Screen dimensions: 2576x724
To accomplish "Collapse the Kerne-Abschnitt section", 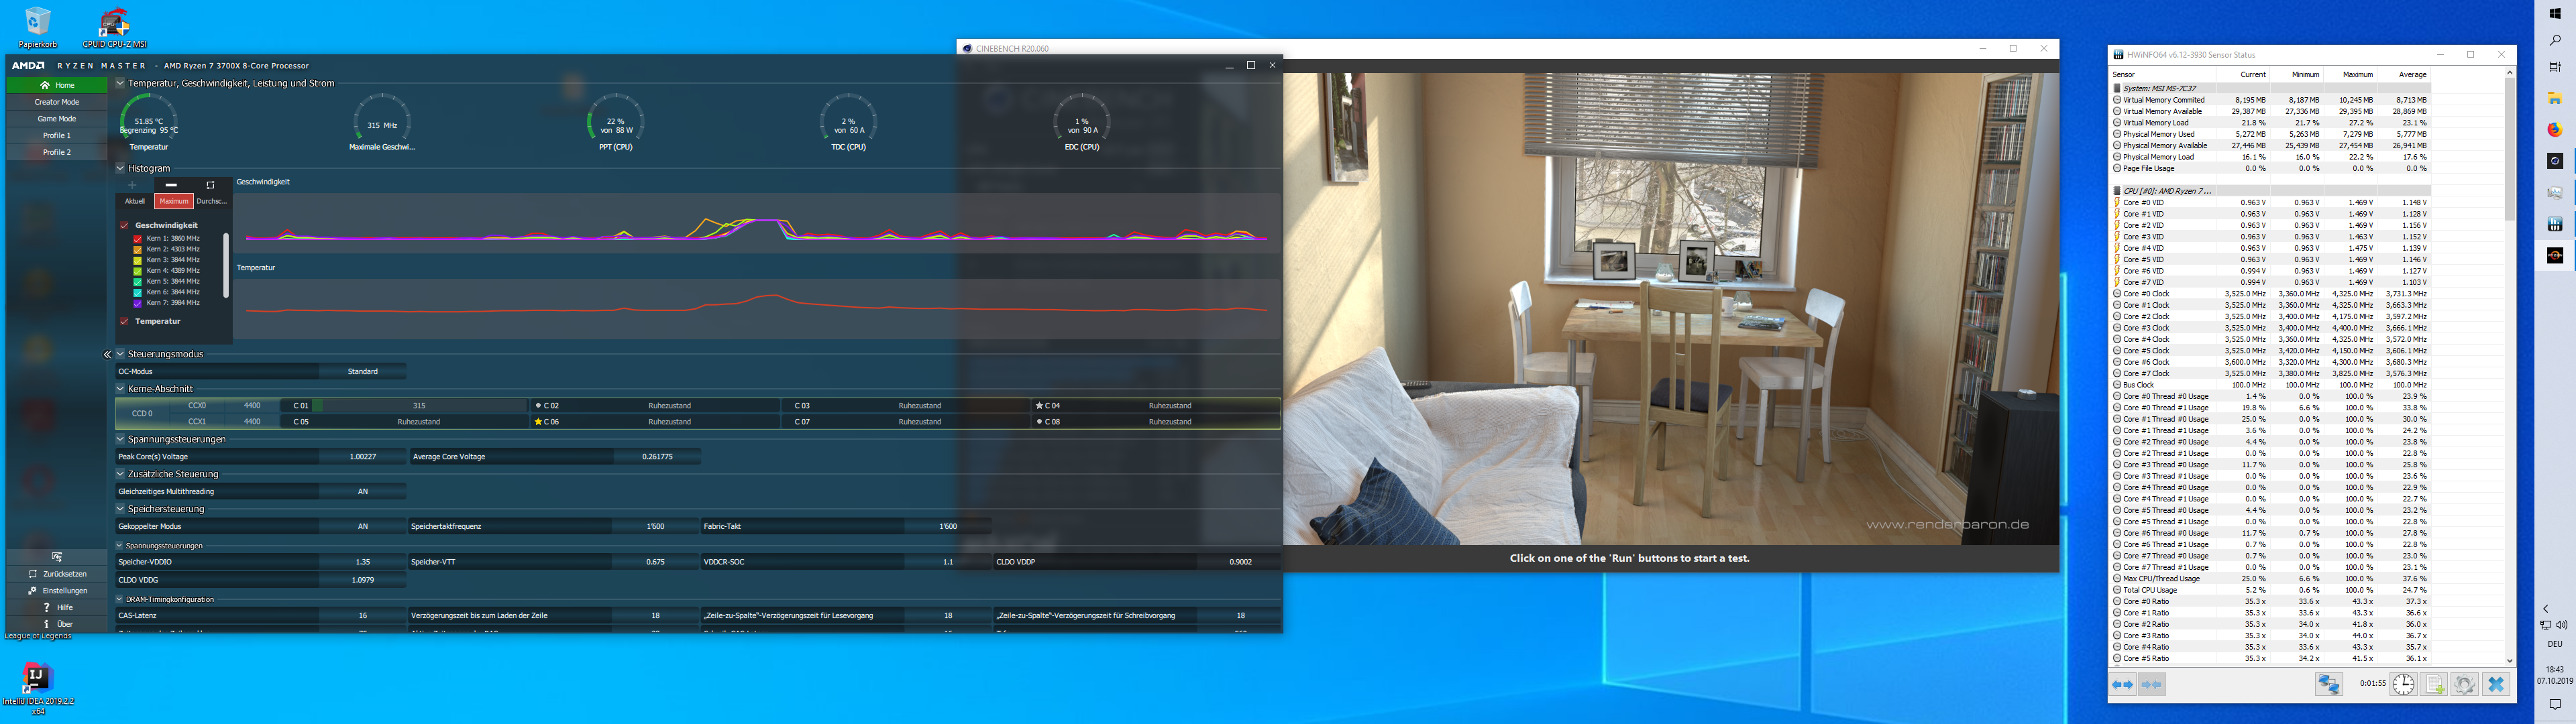I will coord(120,389).
